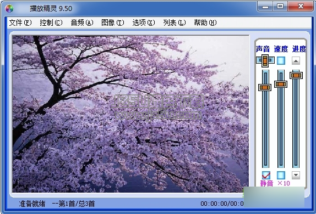This screenshot has height=214, width=316.
Task: Click the 准备就绪 status text
Action: click(32, 204)
